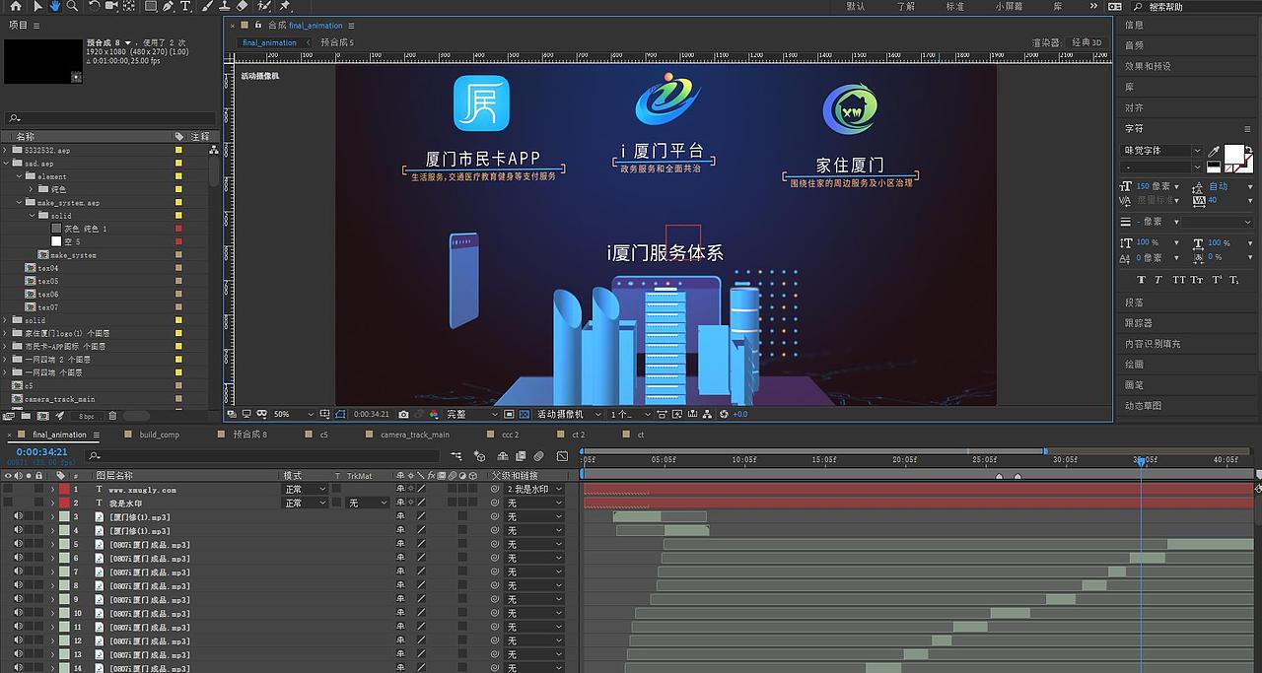Click the current time 0:00:34:21 in timeline
Viewport: 1262px width, 673px height.
[x=41, y=451]
